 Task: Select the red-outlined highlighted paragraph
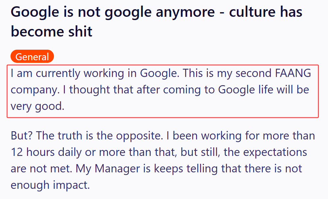click(x=163, y=91)
